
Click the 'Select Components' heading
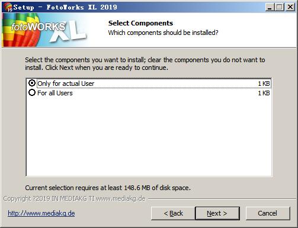(140, 23)
